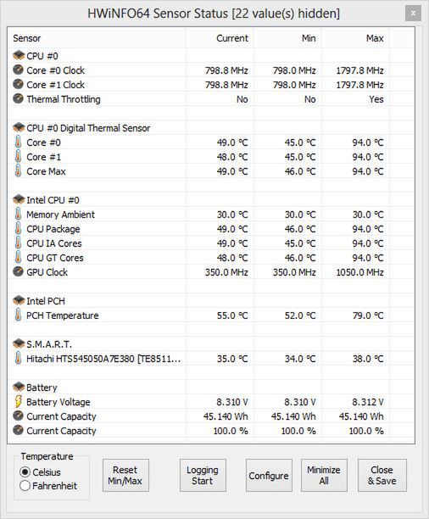Viewport: 429px width, 519px height.
Task: Click the Minimize All button
Action: coord(324,475)
